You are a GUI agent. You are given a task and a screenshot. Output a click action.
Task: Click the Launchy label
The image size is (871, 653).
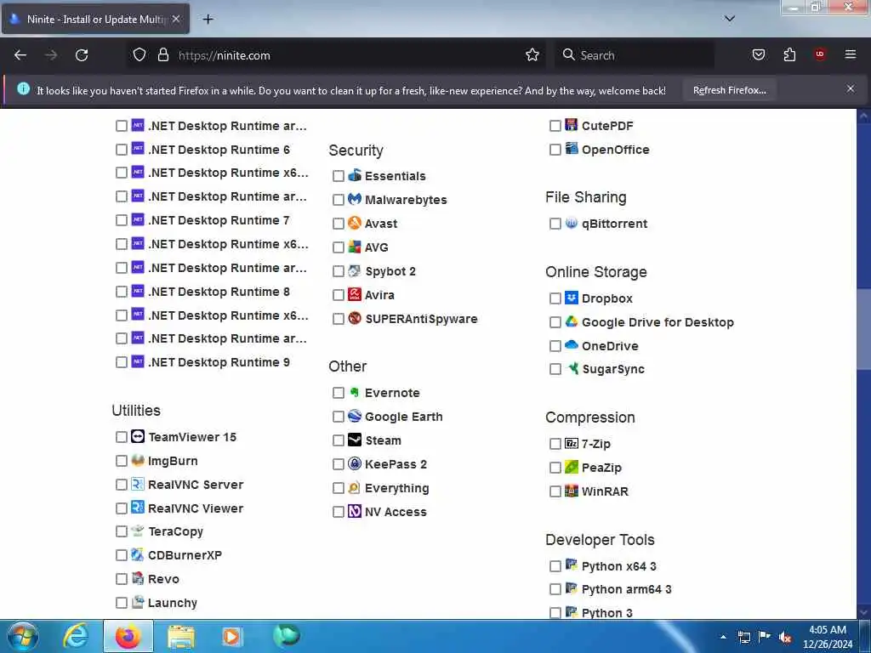pos(172,603)
